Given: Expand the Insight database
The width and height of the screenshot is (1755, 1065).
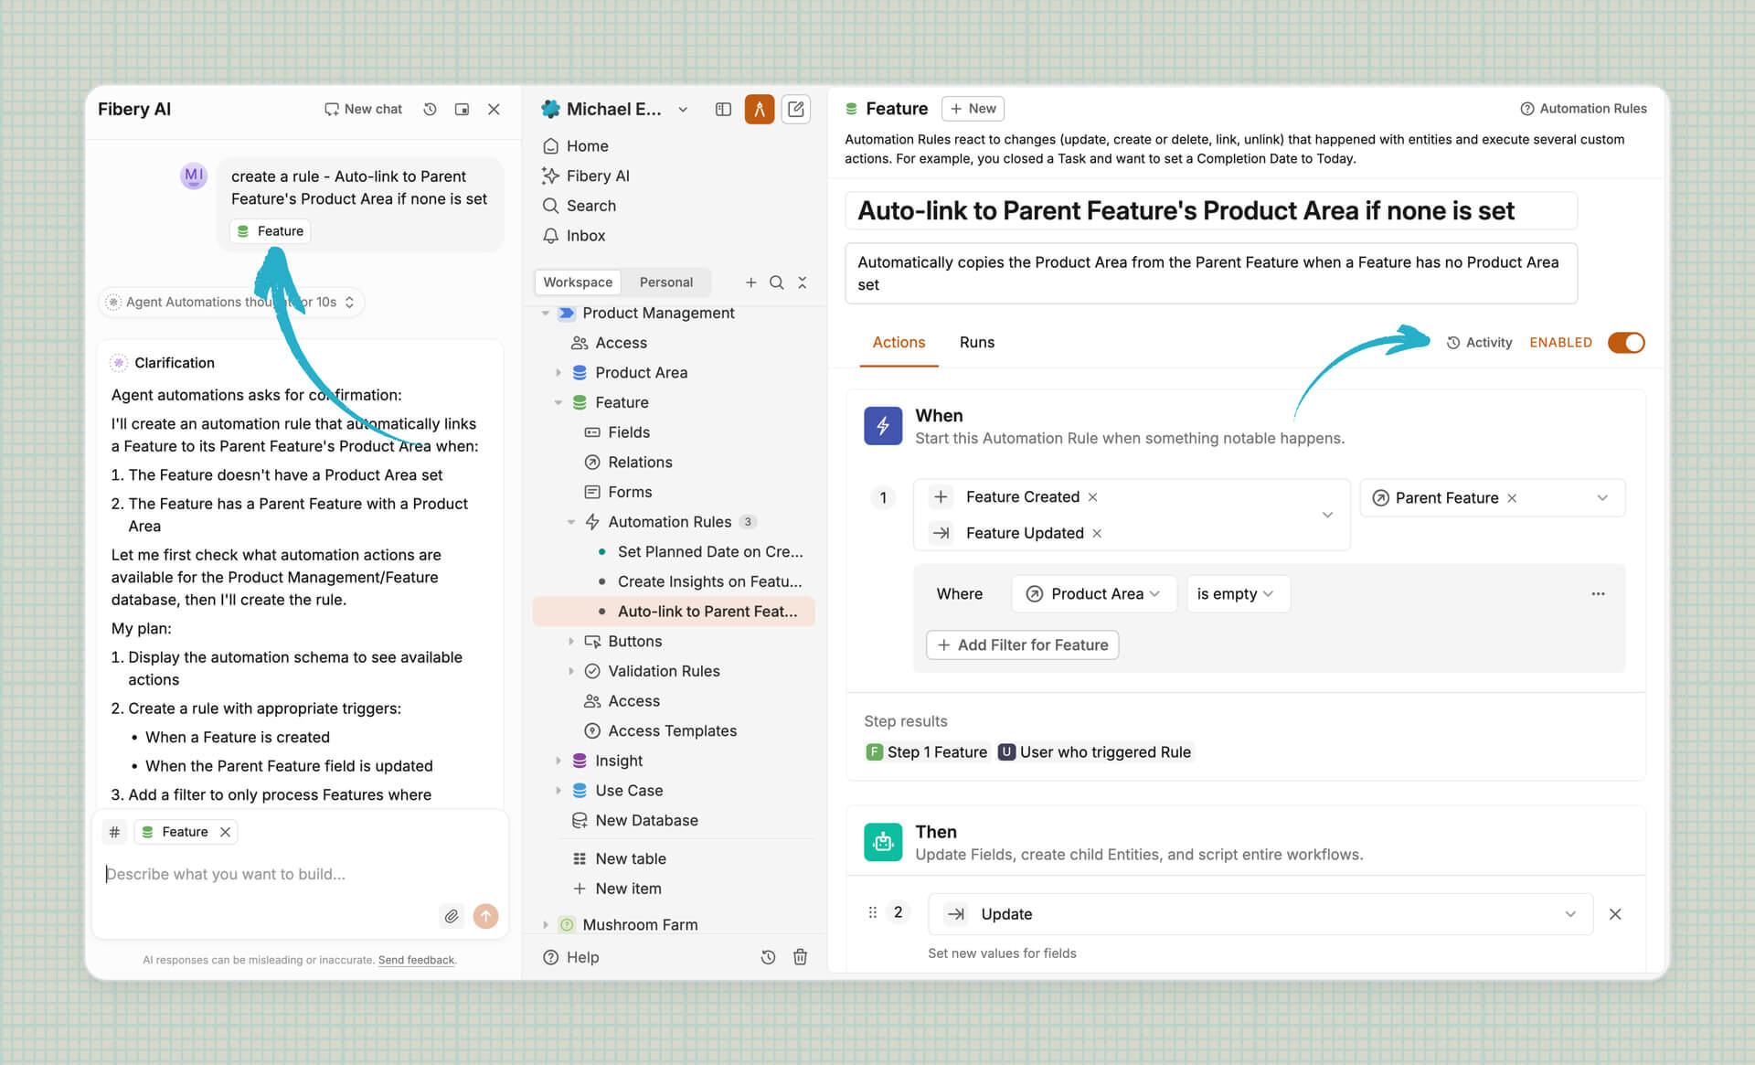Looking at the screenshot, I should click(558, 761).
